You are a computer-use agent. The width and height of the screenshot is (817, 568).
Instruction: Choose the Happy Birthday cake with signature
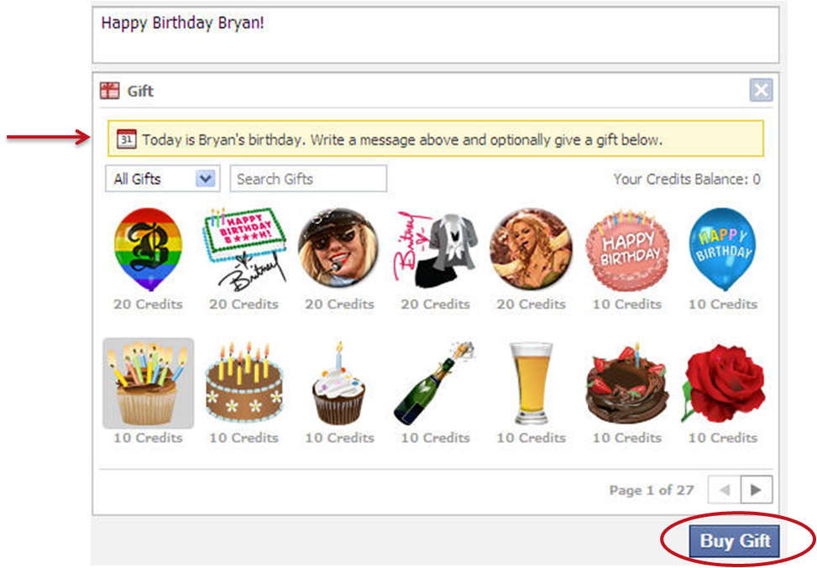click(x=244, y=249)
